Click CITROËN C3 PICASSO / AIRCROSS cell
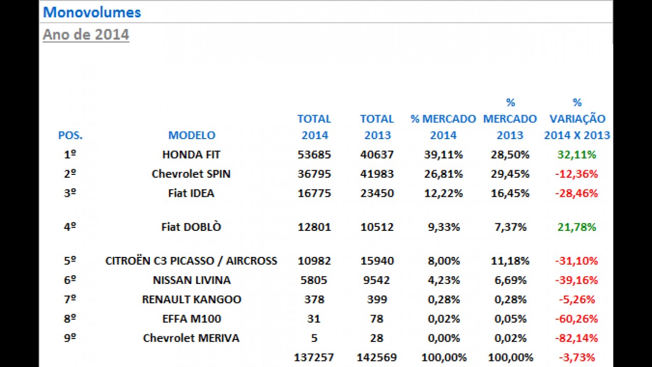 click(191, 260)
